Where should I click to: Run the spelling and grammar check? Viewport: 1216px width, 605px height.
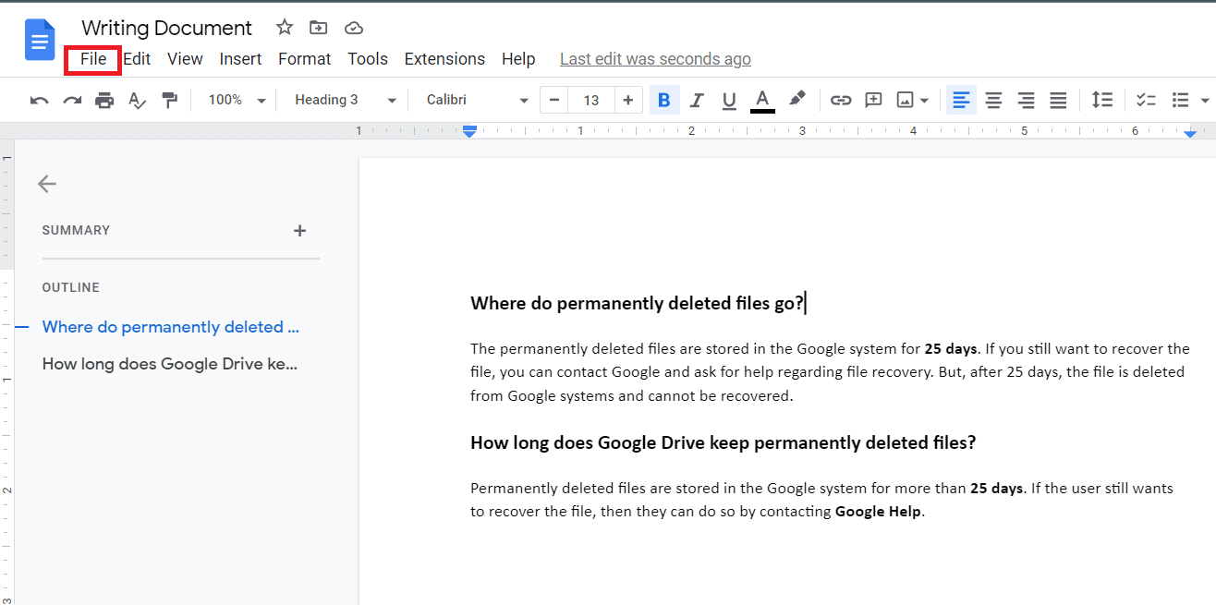coord(137,100)
